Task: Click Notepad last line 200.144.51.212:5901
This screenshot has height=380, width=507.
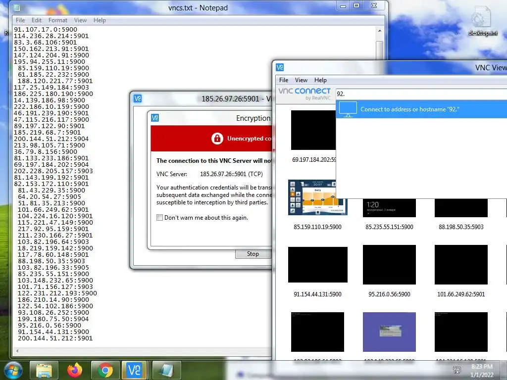Action: pyautogui.click(x=55, y=338)
